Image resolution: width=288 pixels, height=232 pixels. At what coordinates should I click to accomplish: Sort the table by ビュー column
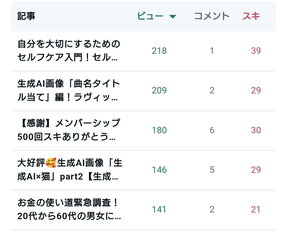click(150, 16)
